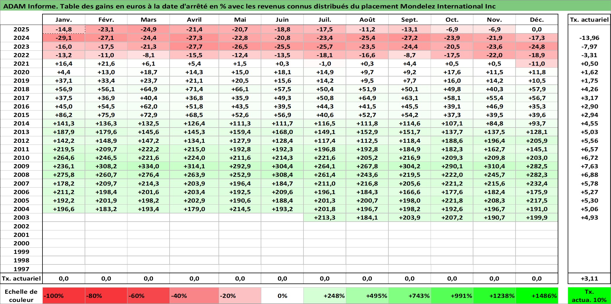Select the +205,9 cell for December 2012

537,141
